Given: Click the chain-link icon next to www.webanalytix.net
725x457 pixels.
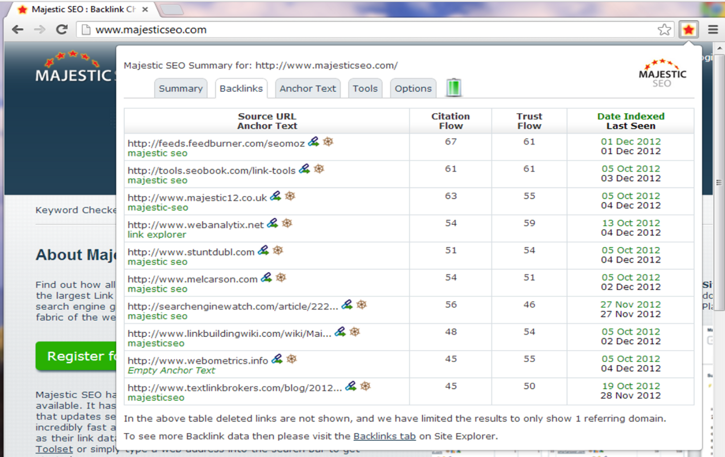Looking at the screenshot, I should pyautogui.click(x=273, y=224).
